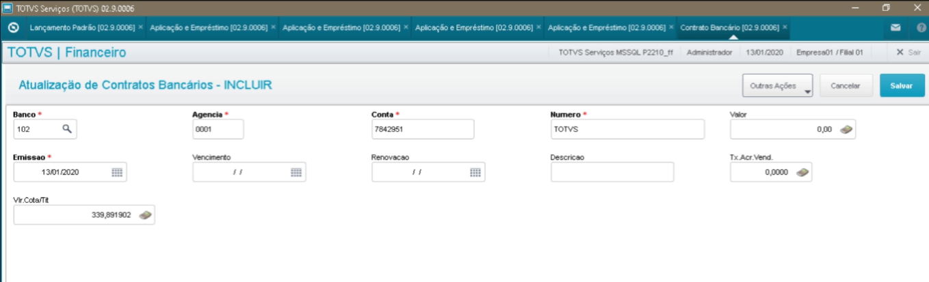The height and width of the screenshot is (282, 929).
Task: Close the Lançamento Padrão tab
Action: click(x=141, y=27)
